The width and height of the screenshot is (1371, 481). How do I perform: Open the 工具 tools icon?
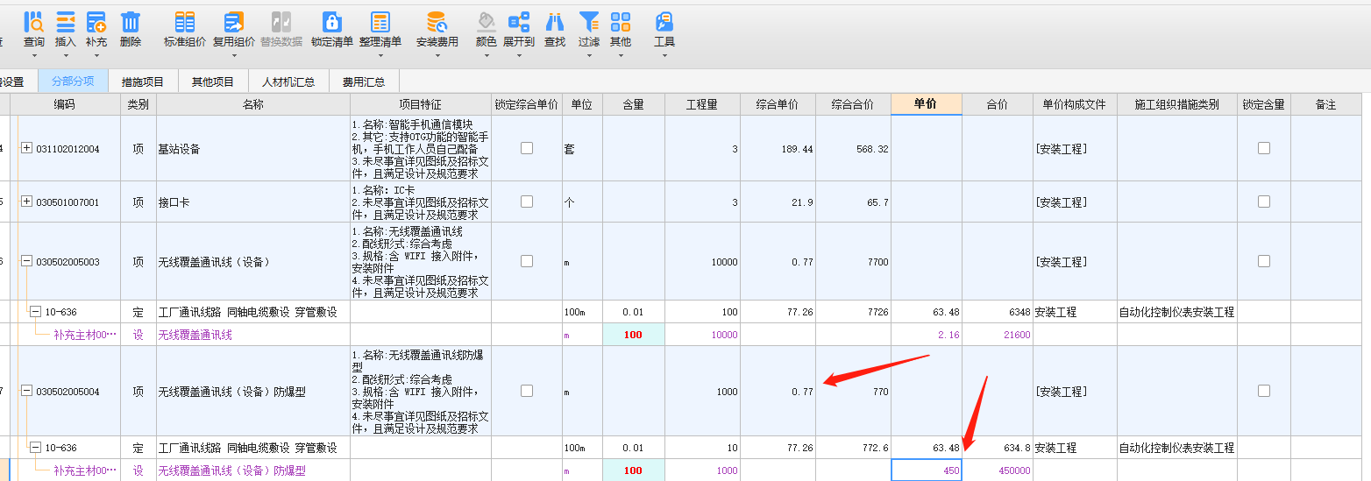click(x=664, y=22)
